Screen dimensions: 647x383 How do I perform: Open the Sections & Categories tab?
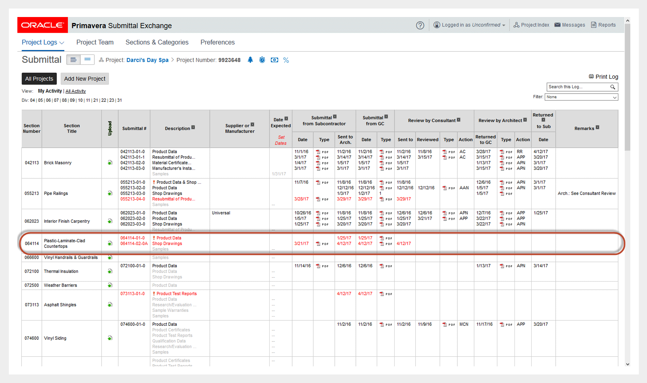[x=157, y=42]
